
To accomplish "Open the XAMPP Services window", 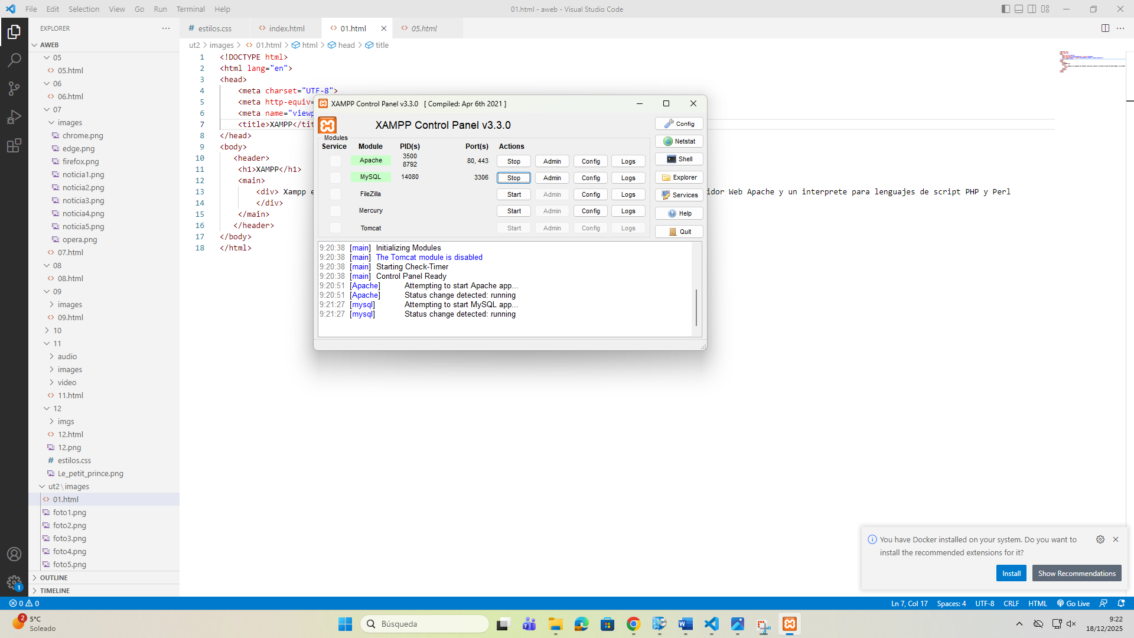I will click(678, 195).
